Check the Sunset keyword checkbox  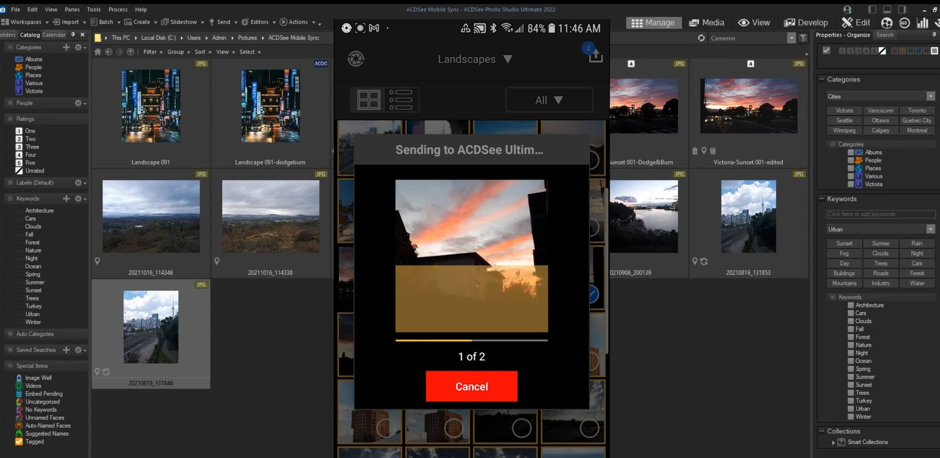coord(850,385)
